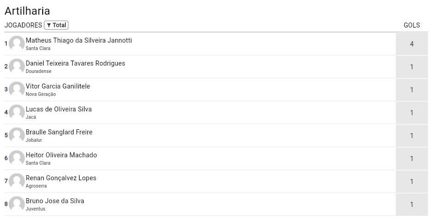Click Renan Gonçalvez Lopes' avatar icon
The width and height of the screenshot is (431, 222).
click(17, 181)
